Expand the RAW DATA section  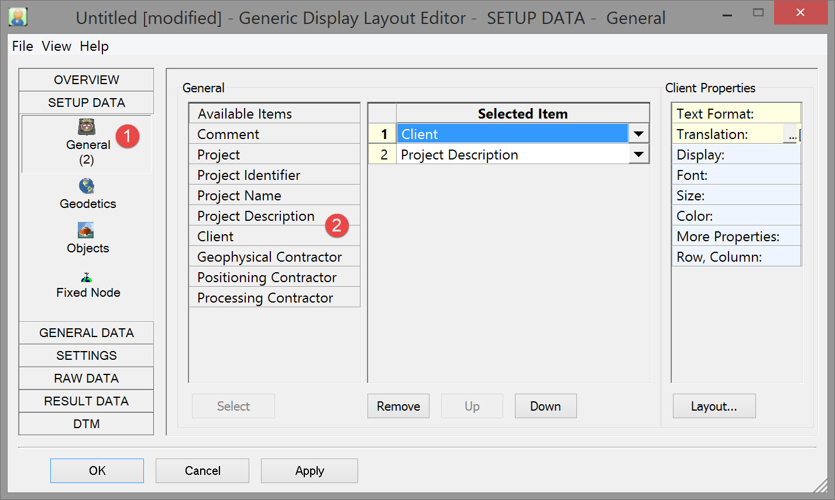point(87,379)
